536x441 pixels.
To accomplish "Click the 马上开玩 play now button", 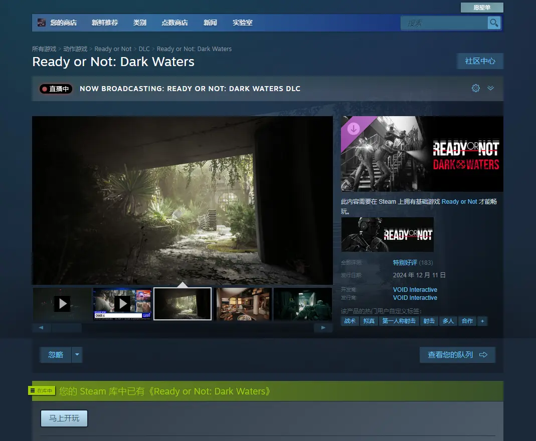I will point(64,418).
